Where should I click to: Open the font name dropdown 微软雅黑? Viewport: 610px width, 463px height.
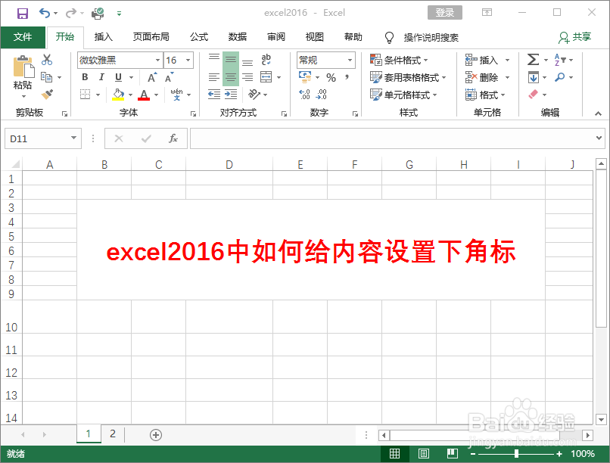click(157, 61)
